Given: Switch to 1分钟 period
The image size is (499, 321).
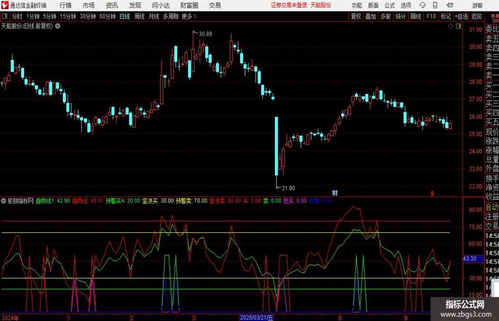Looking at the screenshot, I should coord(33,16).
